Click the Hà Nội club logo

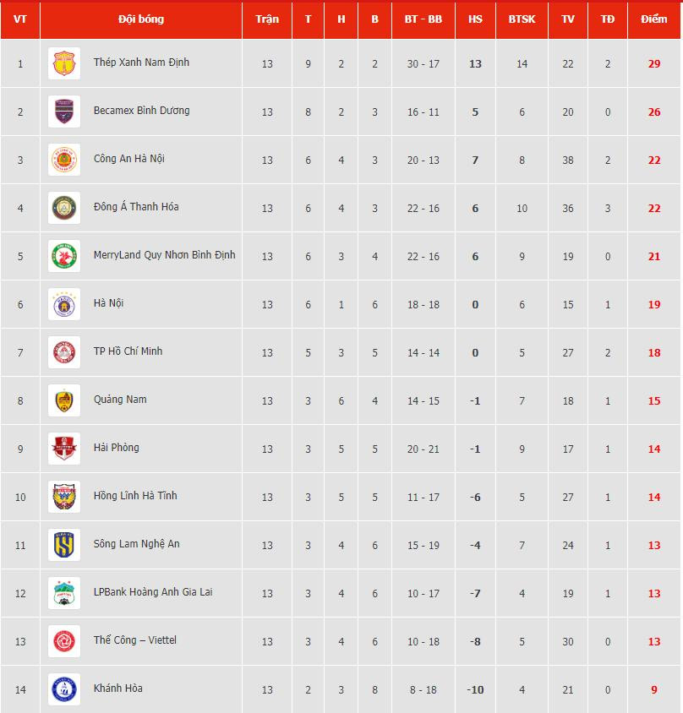(x=64, y=304)
